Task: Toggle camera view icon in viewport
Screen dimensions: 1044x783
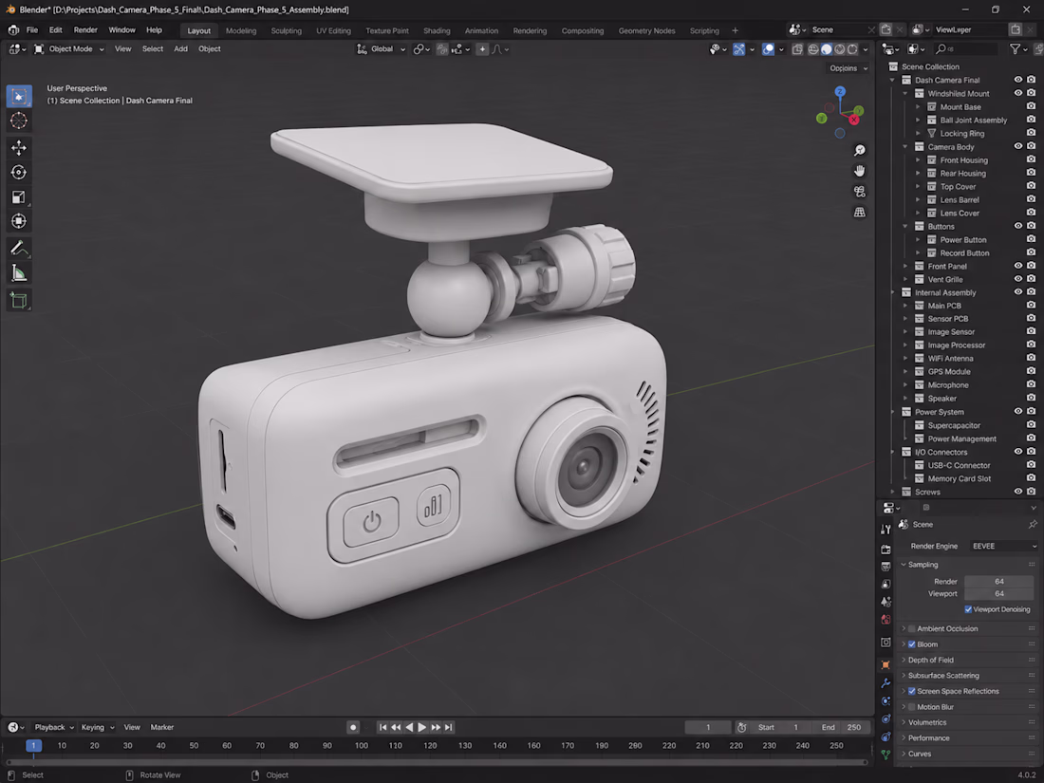Action: [860, 192]
